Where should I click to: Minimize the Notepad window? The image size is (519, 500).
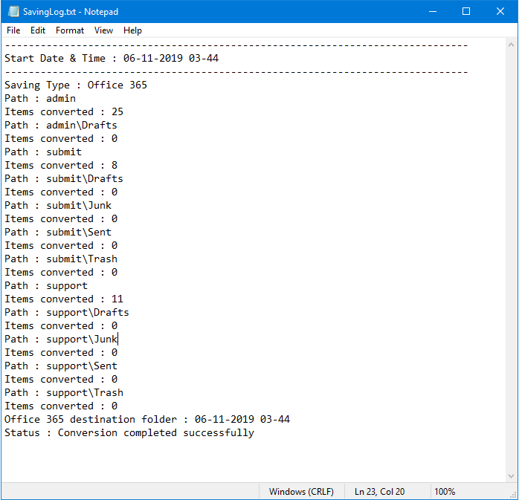[432, 12]
